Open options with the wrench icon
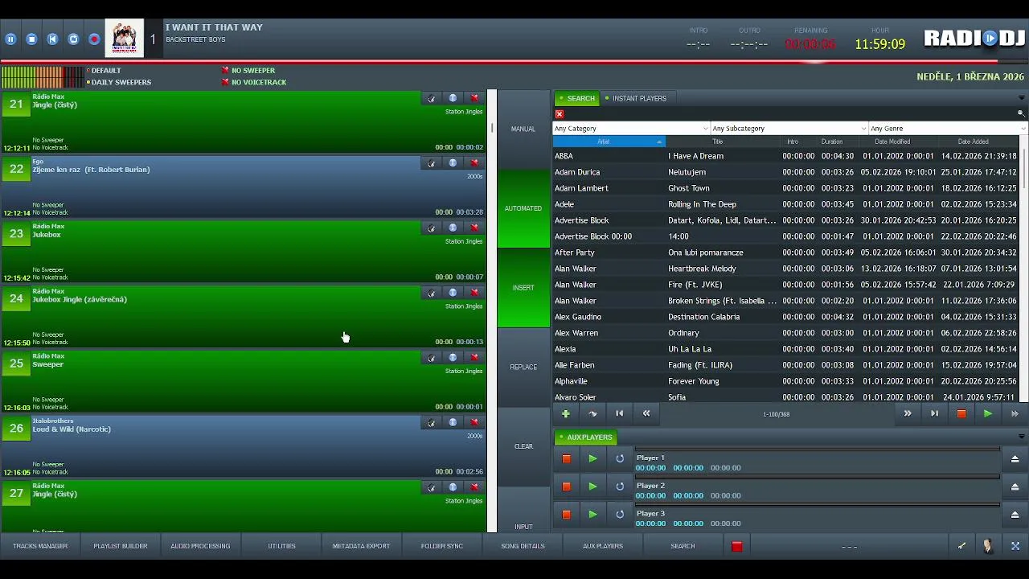Viewport: 1029px width, 579px height. 961,546
